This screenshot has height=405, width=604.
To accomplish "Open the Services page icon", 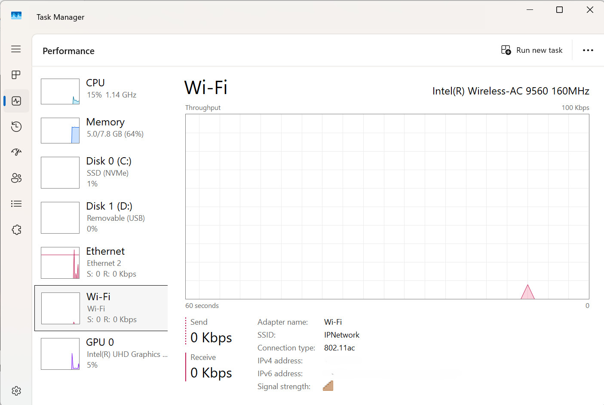I will pos(16,230).
